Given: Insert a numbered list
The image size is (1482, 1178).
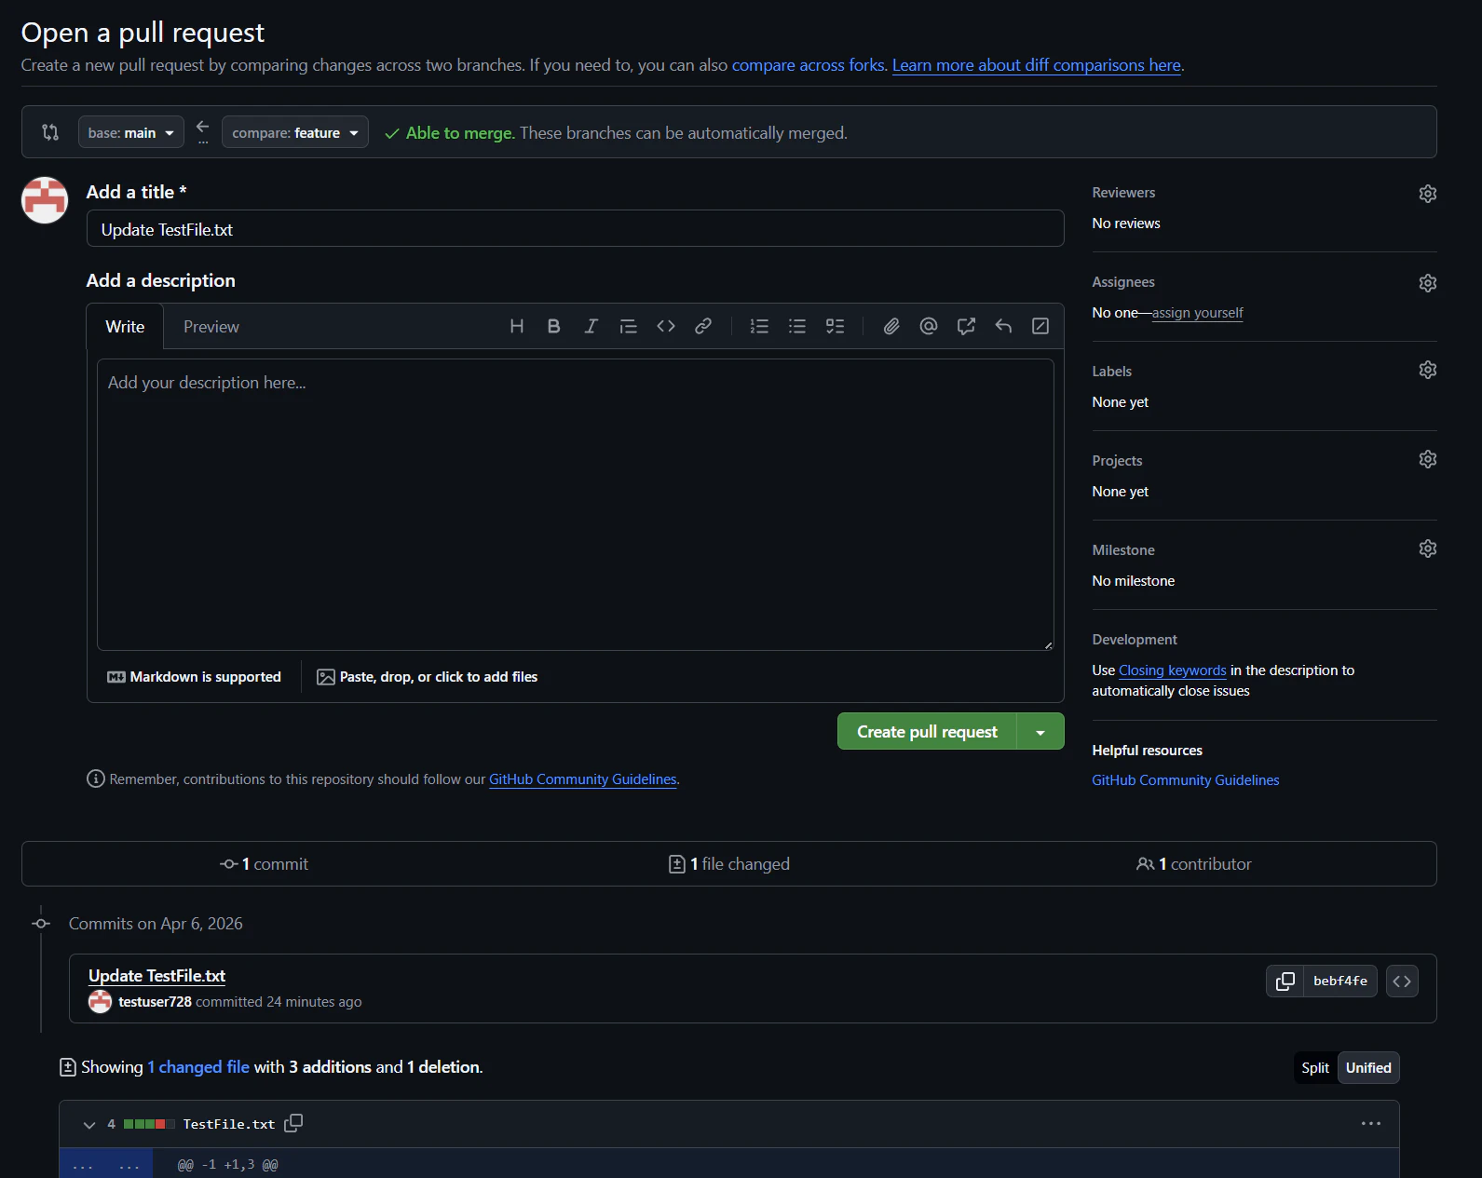Looking at the screenshot, I should coord(760,326).
